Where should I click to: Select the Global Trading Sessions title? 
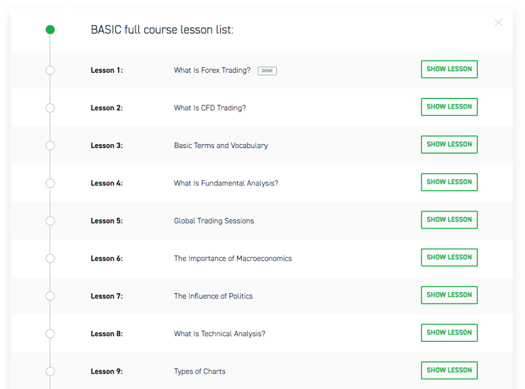point(214,221)
